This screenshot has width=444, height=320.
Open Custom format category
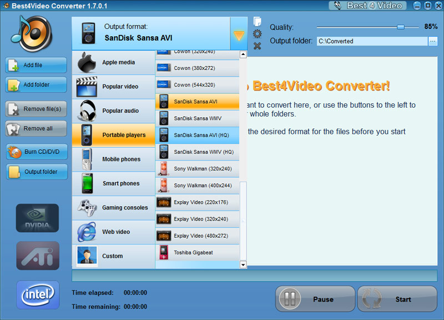coord(113,256)
